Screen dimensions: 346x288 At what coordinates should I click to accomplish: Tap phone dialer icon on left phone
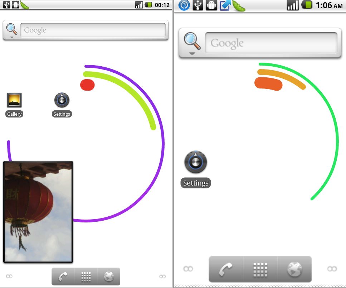point(63,277)
